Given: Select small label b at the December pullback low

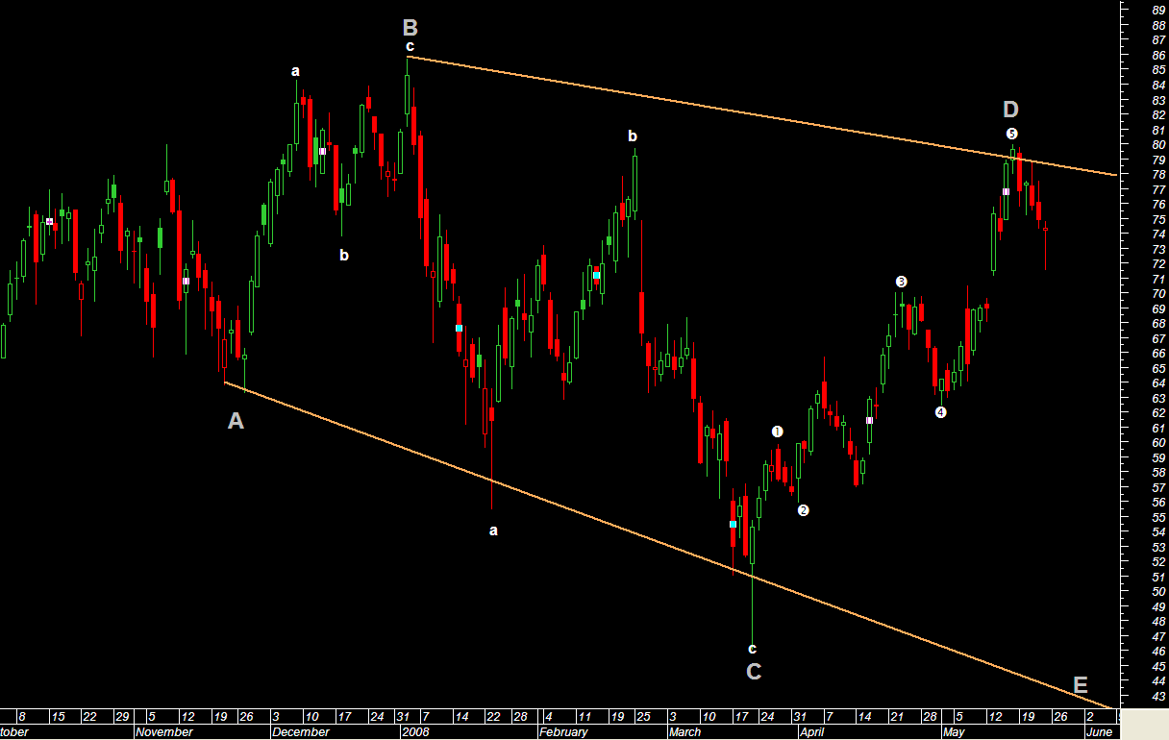Looking at the screenshot, I should coord(344,255).
